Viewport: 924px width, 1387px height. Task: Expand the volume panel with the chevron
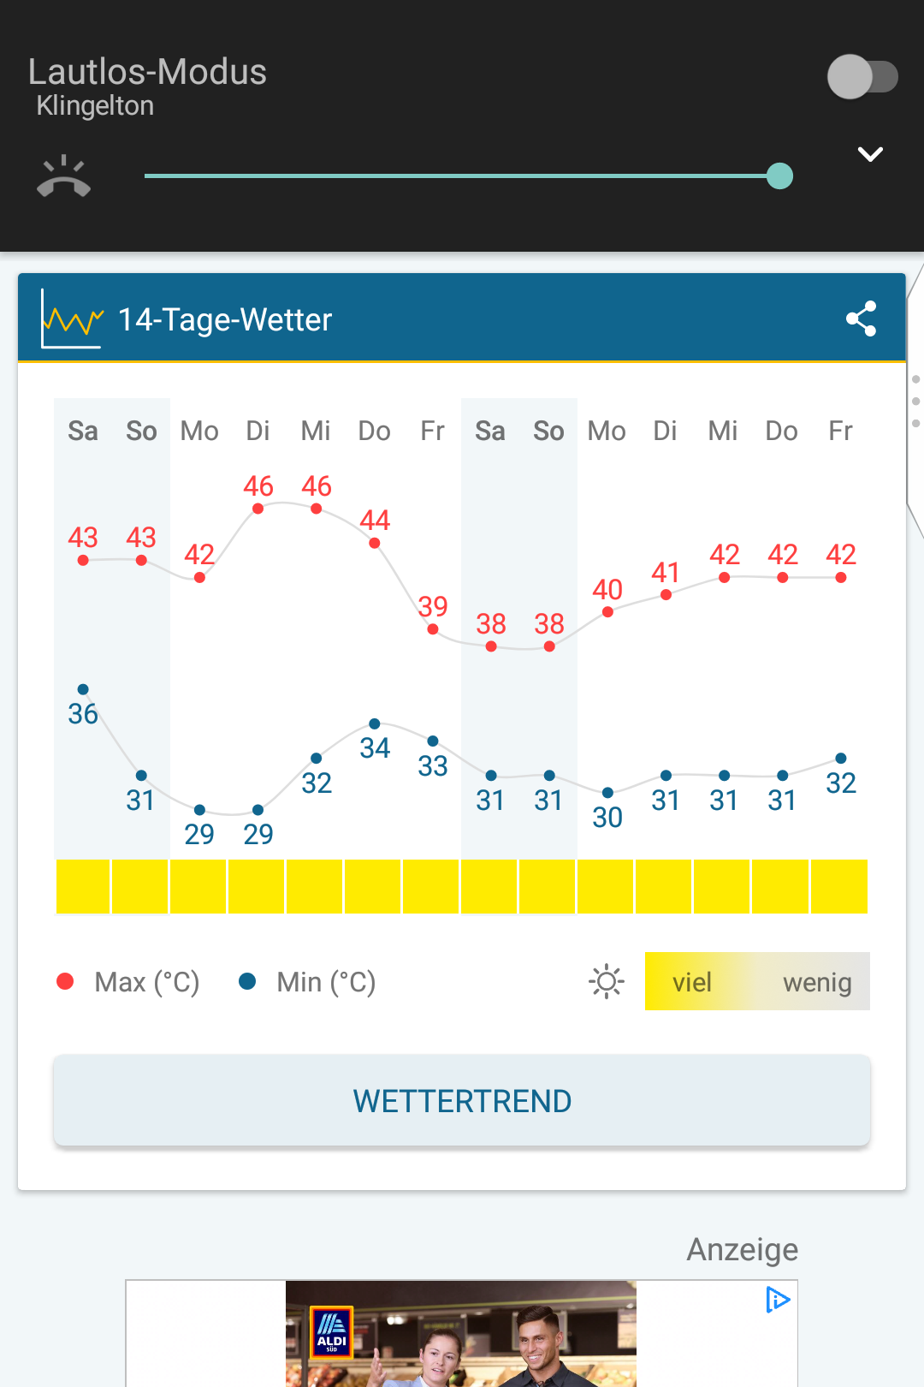pyautogui.click(x=870, y=154)
